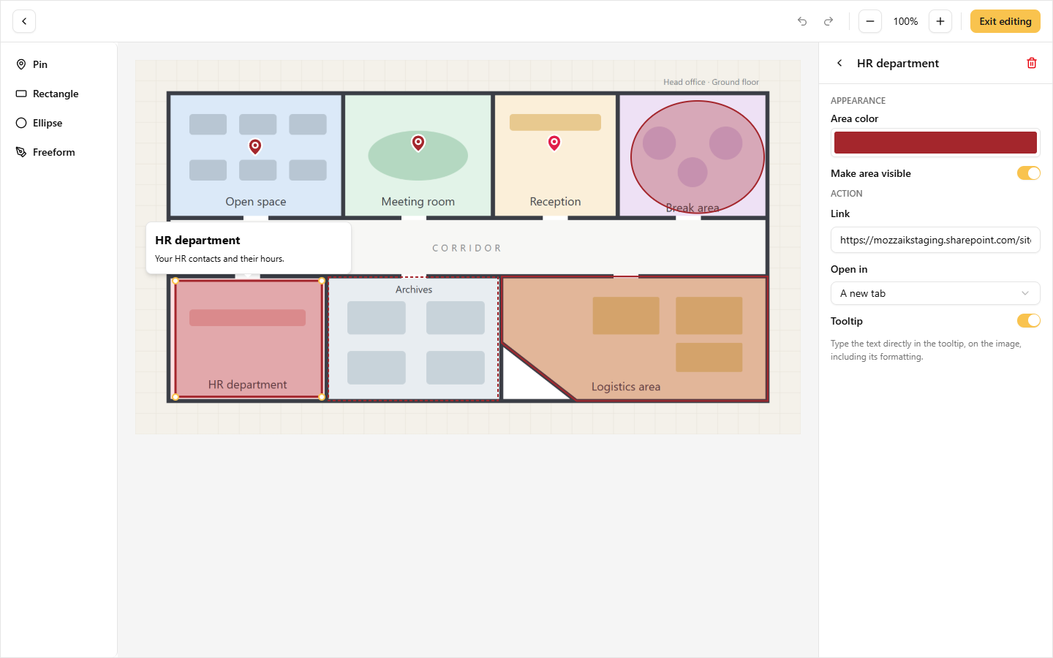
Task: Click Exit editing button
Action: pyautogui.click(x=1005, y=21)
